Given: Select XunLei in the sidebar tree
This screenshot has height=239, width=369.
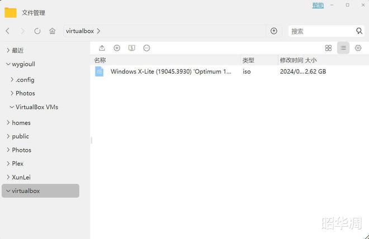Looking at the screenshot, I should pyautogui.click(x=21, y=177).
